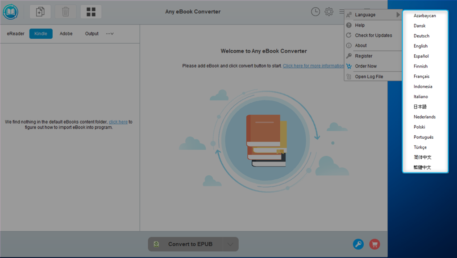Click the Register key icon in menu

click(349, 56)
